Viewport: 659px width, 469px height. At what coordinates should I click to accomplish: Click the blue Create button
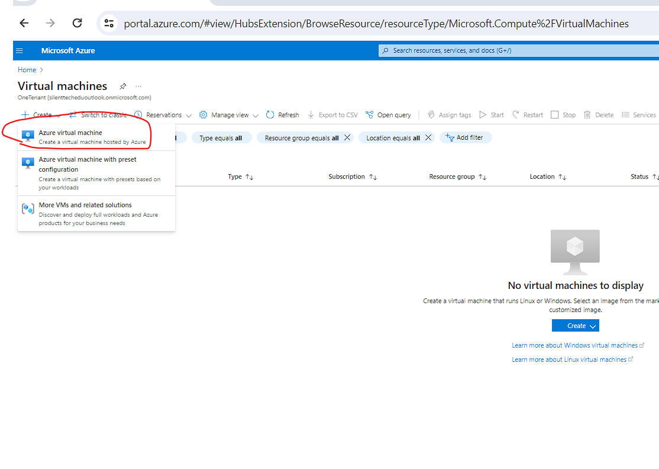coord(575,325)
